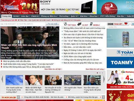Open Bẩn như cơ sở nấu tiệc cưới
The width and height of the screenshot is (134, 101).
pyautogui.click(x=77, y=47)
